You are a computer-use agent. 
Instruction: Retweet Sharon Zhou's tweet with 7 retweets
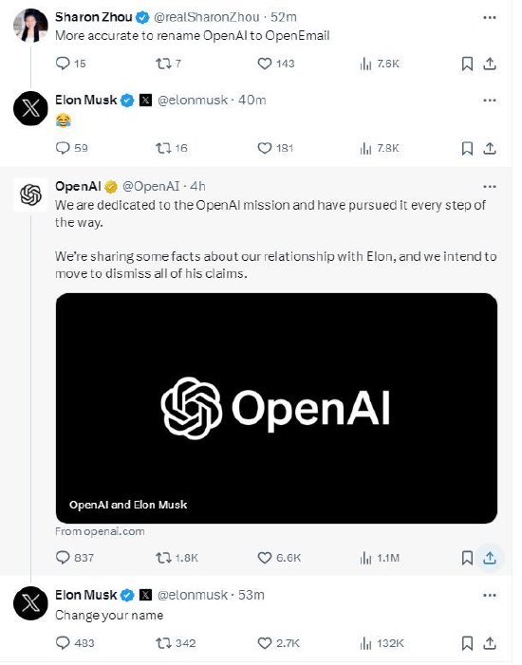[163, 64]
